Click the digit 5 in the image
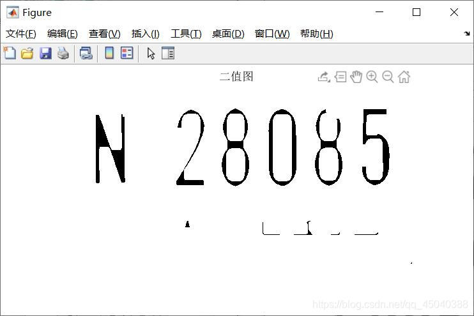Viewport: 474px width, 316px height. tap(376, 147)
